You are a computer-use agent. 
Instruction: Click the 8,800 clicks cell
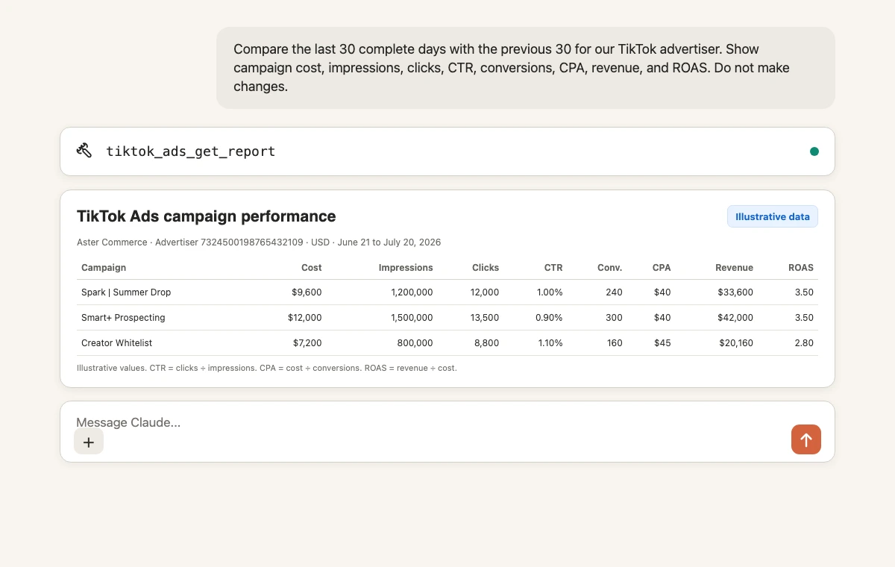(487, 343)
